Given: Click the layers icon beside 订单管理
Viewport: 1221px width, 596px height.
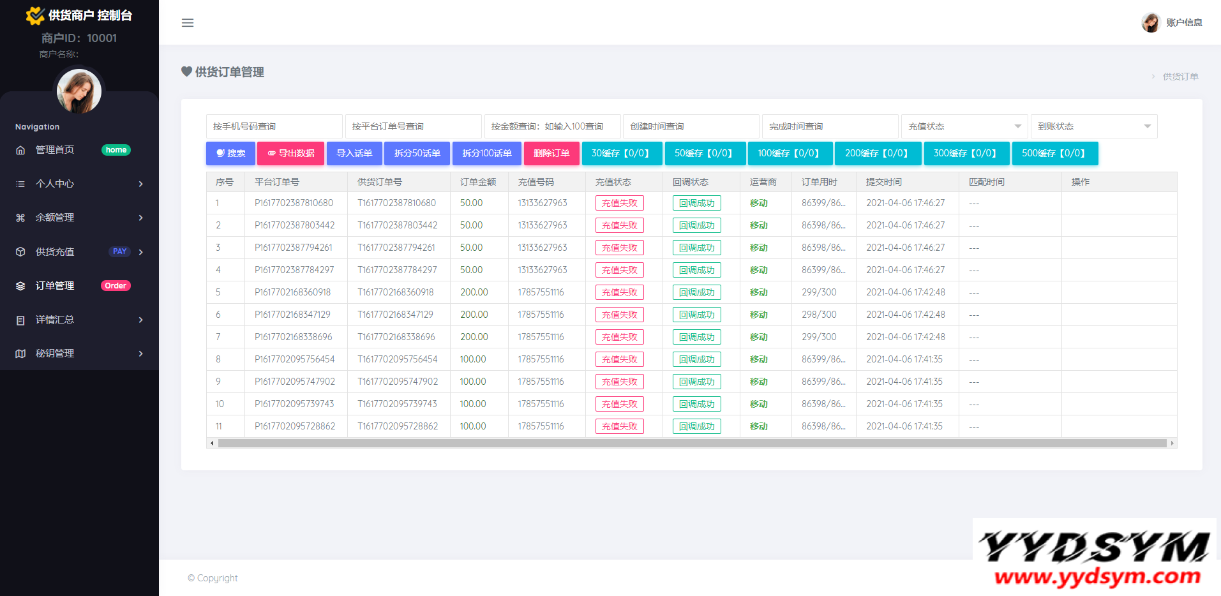Looking at the screenshot, I should click(x=20, y=286).
